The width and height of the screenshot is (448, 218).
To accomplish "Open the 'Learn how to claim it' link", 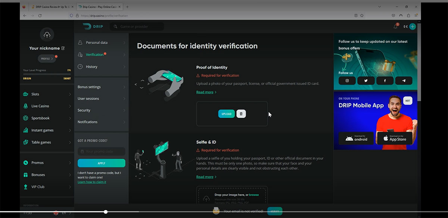I will point(92,182).
